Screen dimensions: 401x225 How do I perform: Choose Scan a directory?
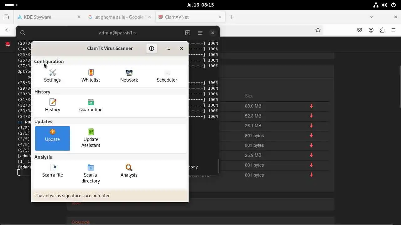(x=91, y=174)
